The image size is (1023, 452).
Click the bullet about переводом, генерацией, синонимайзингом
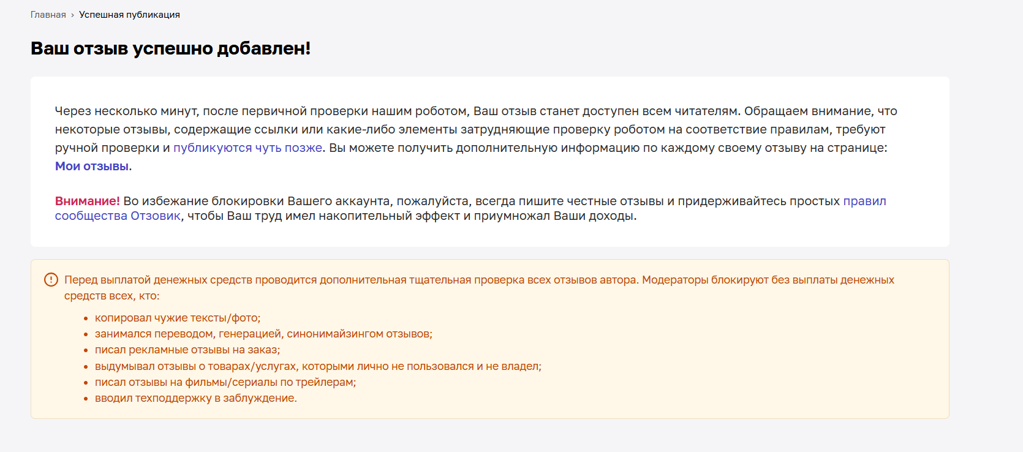[x=263, y=334]
